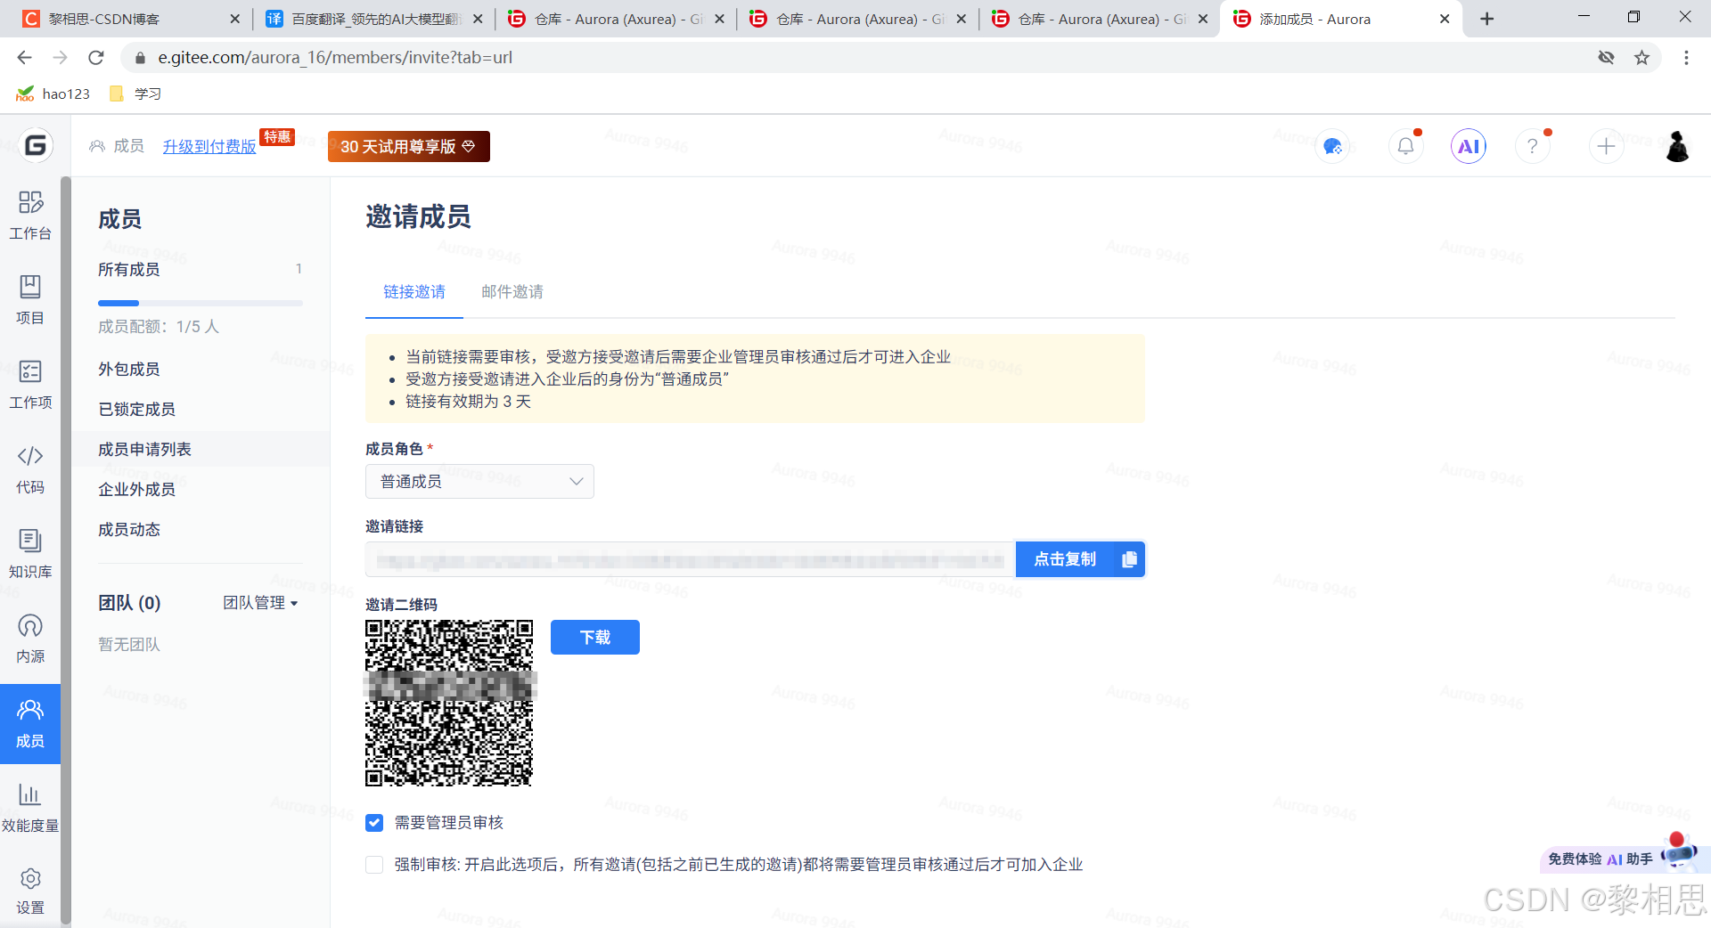Viewport: 1711px width, 928px height.
Task: Click the 下载 QR download button
Action: 595,638
